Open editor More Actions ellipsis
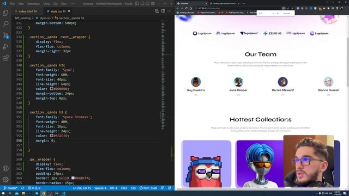 pyautogui.click(x=170, y=11)
